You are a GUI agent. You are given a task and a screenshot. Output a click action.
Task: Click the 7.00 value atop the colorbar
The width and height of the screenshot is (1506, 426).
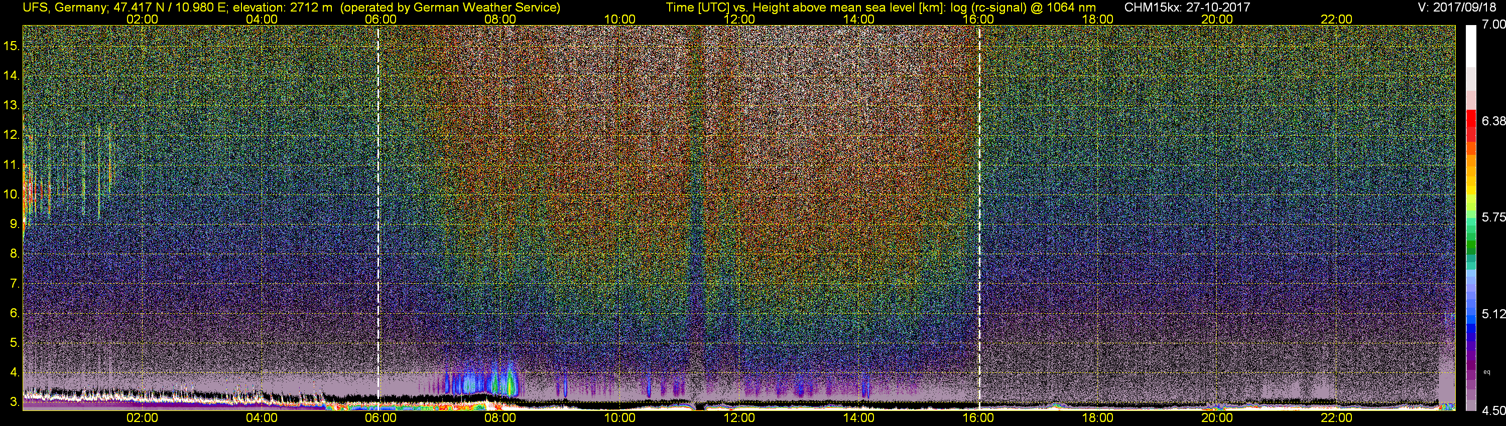(1494, 25)
